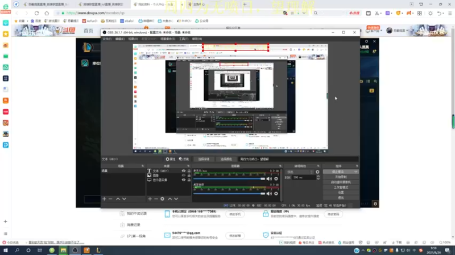
Task: Move scene up in the scenes panel
Action: pyautogui.click(x=118, y=199)
